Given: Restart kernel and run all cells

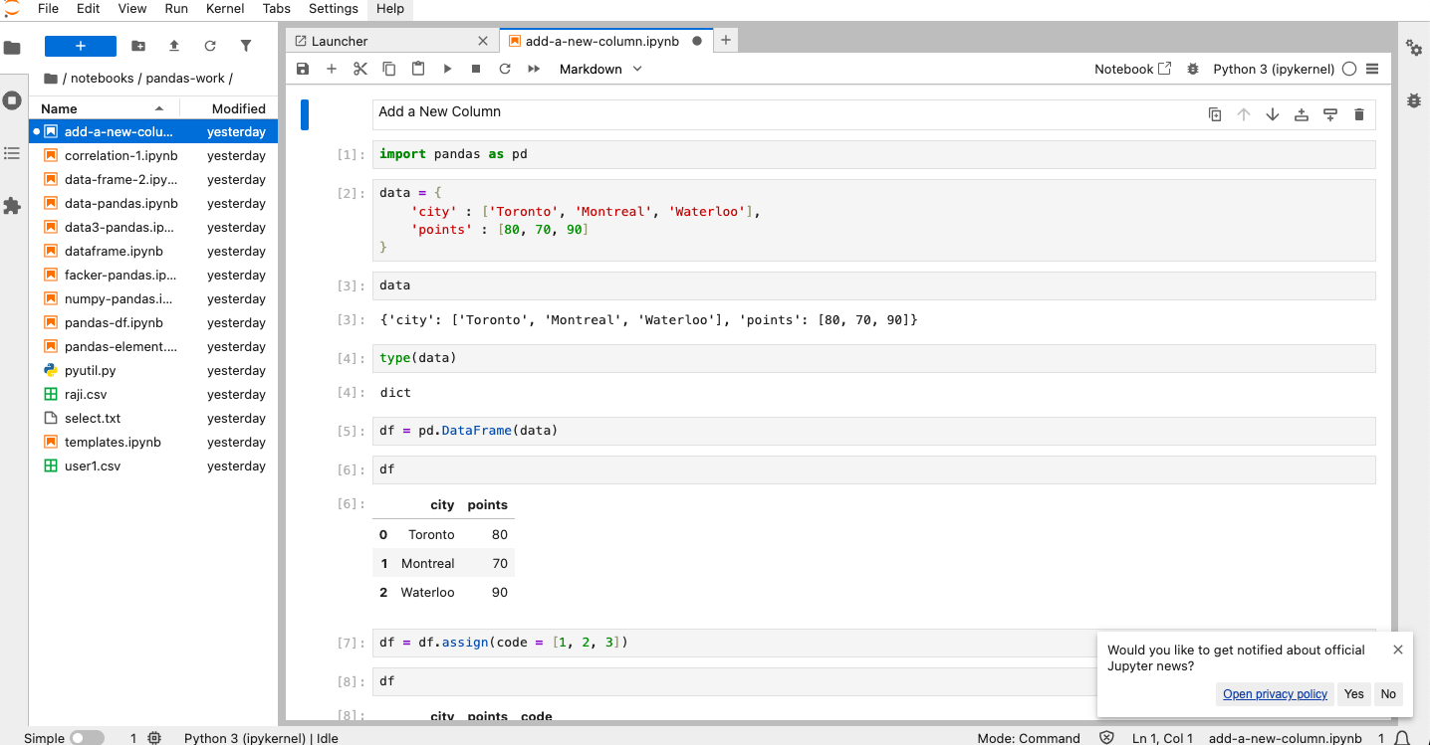Looking at the screenshot, I should pos(534,69).
